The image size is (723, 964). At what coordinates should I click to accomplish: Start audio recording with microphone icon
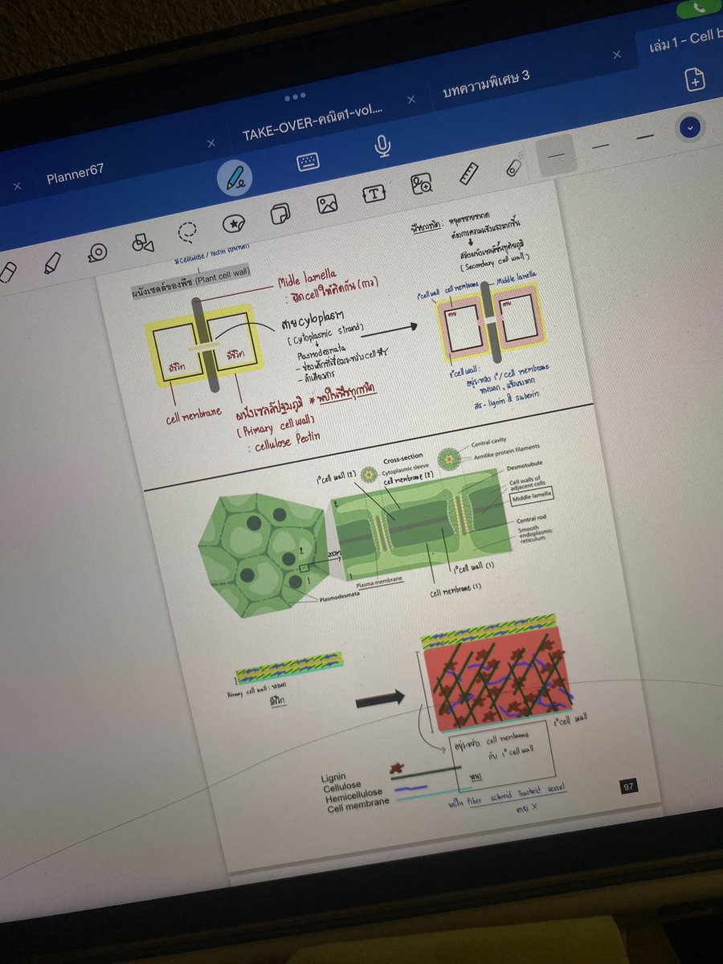coord(383,146)
